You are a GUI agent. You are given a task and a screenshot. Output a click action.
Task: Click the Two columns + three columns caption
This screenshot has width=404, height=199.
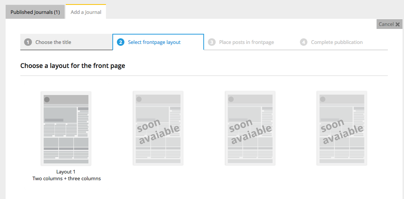[x=67, y=178]
